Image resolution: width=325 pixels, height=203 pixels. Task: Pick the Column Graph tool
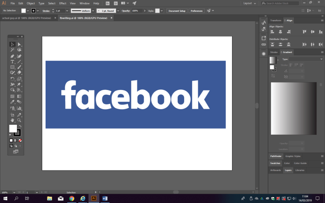[x=19, y=108]
